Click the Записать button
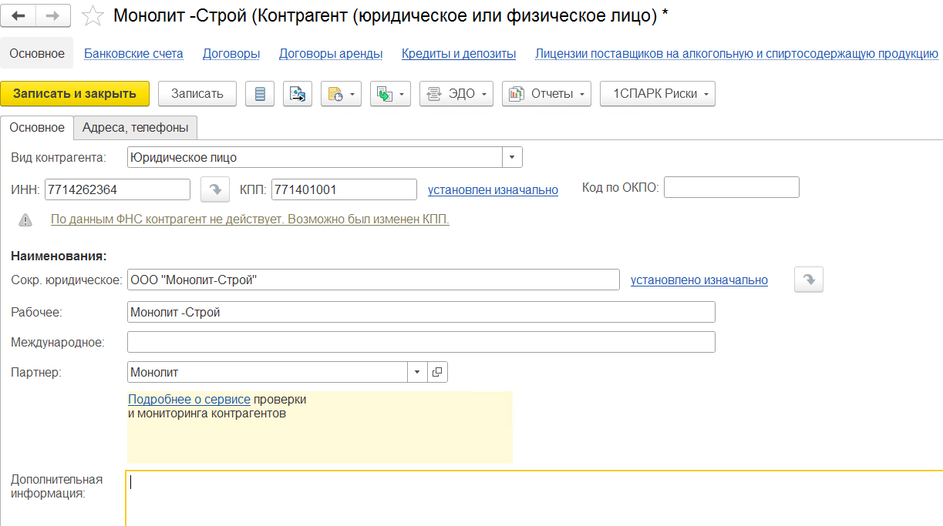 coord(197,94)
